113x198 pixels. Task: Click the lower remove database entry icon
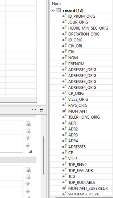[x=28, y=177]
